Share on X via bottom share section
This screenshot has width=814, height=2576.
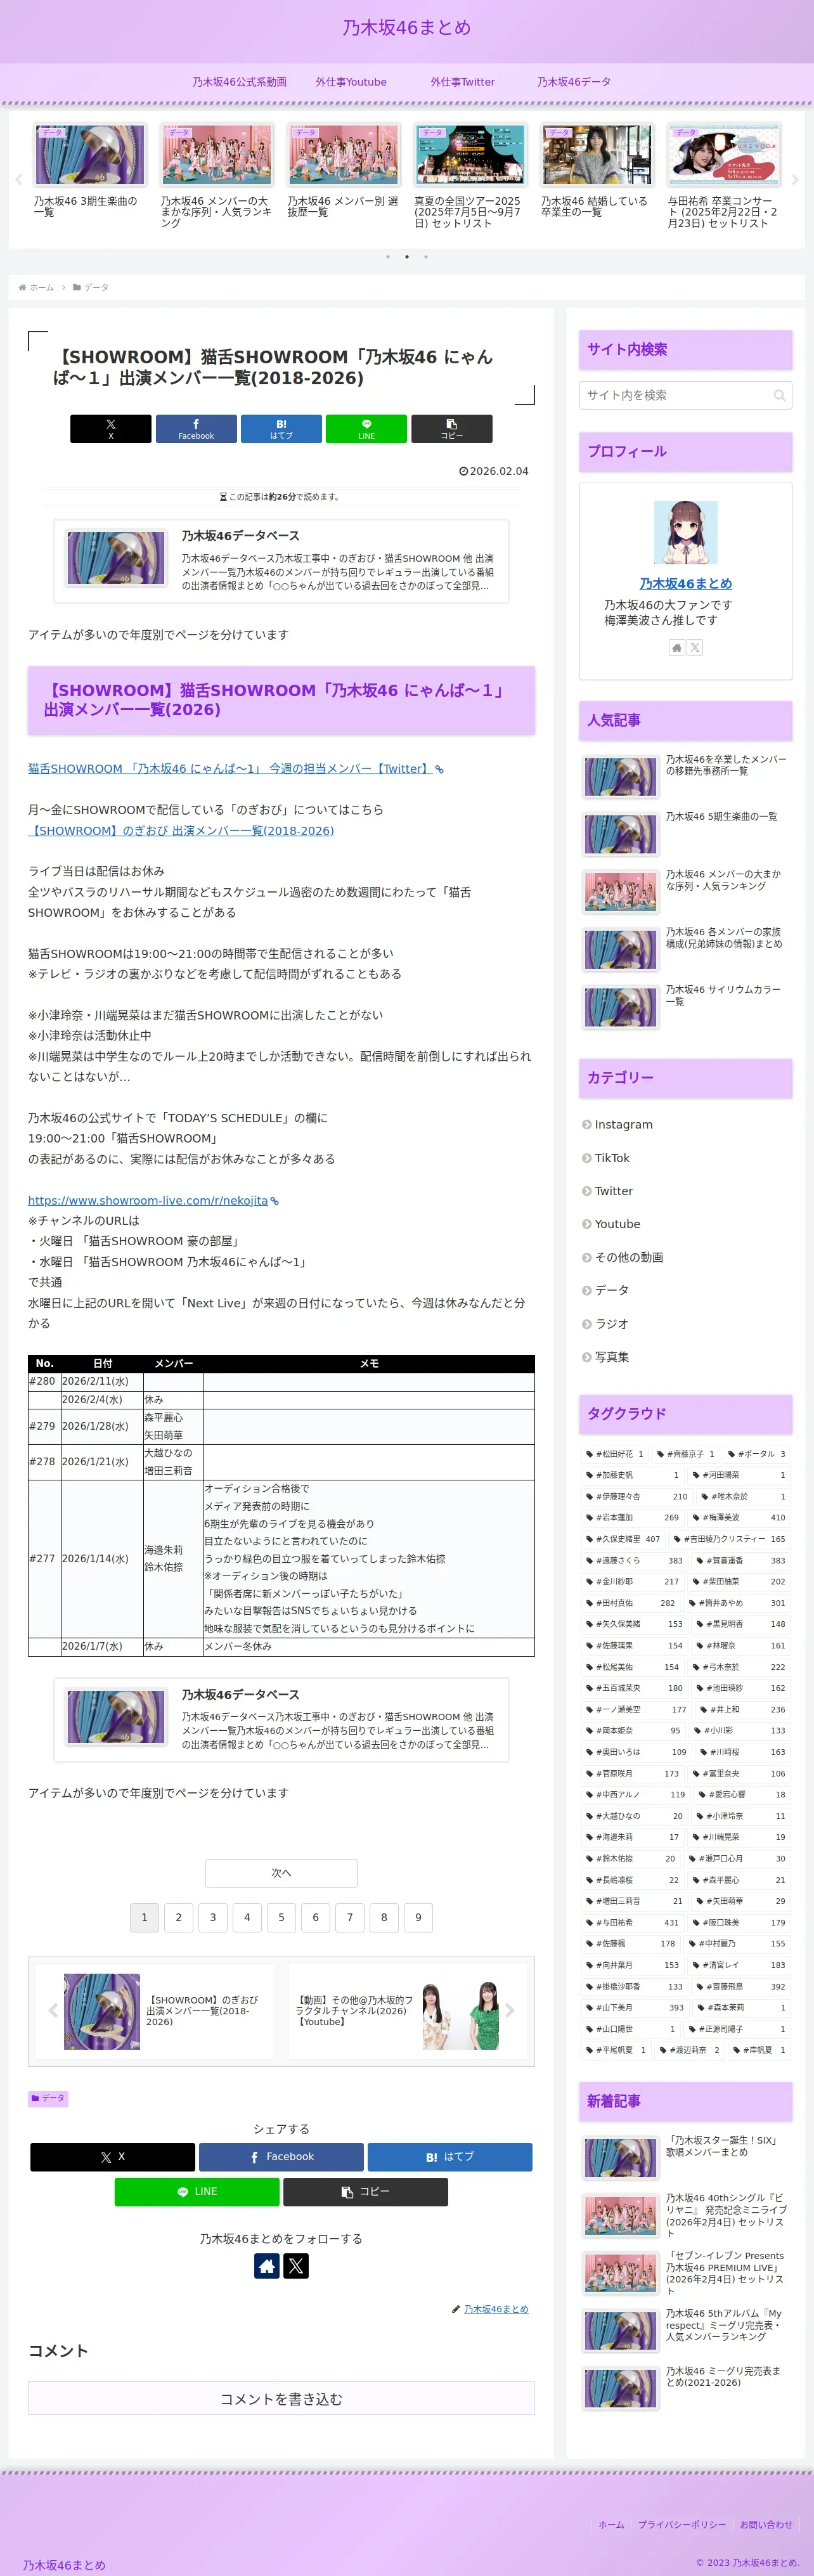pyautogui.click(x=112, y=2157)
